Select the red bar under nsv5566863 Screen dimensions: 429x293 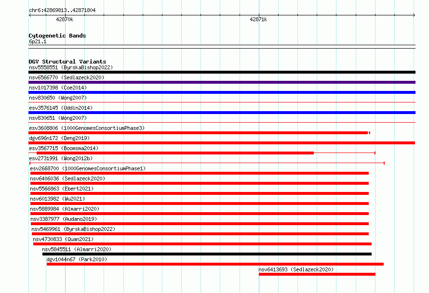pyautogui.click(x=200, y=193)
